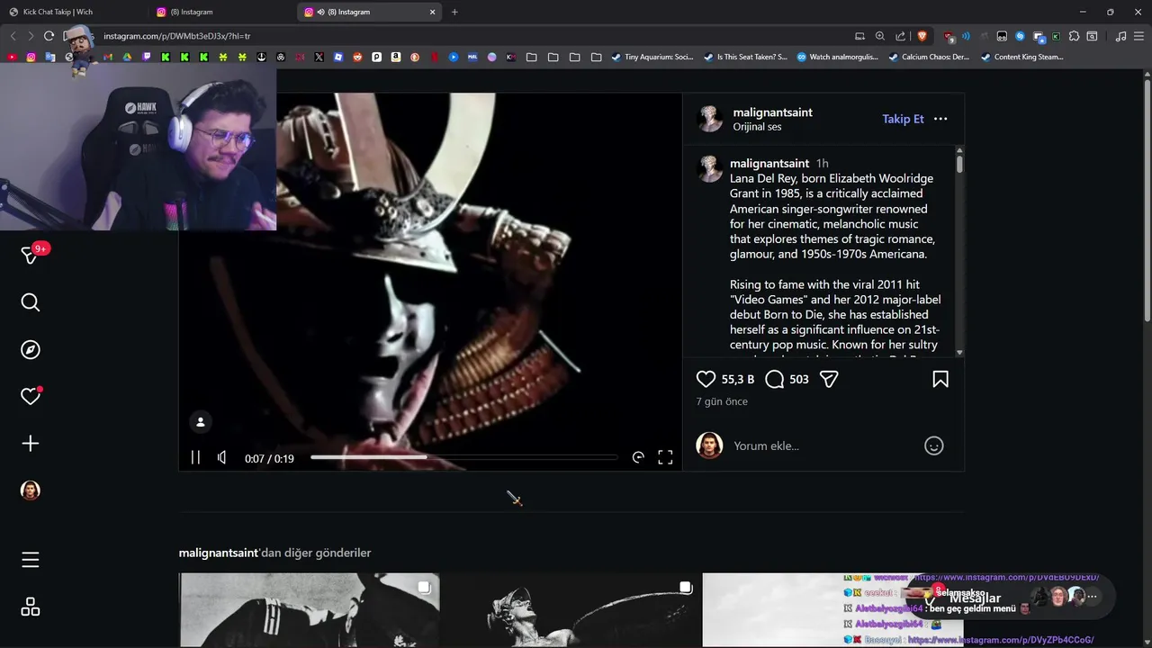The image size is (1152, 648).
Task: Reload the page
Action: [49, 36]
